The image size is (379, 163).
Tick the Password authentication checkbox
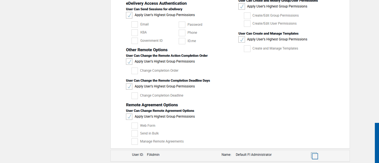click(x=182, y=25)
